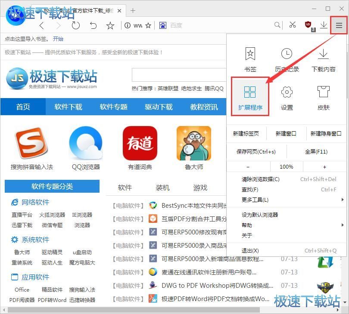Image resolution: width=349 pixels, height=314 pixels.
Task: Open 历史记录 history icon in menu
Action: pyautogui.click(x=287, y=59)
